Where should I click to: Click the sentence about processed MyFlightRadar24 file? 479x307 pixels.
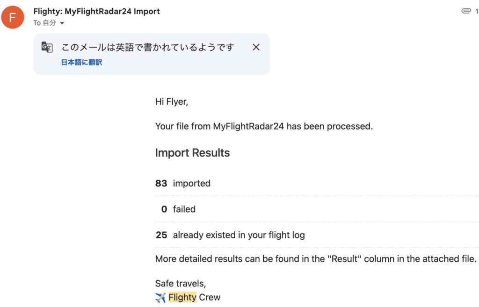coord(264,126)
